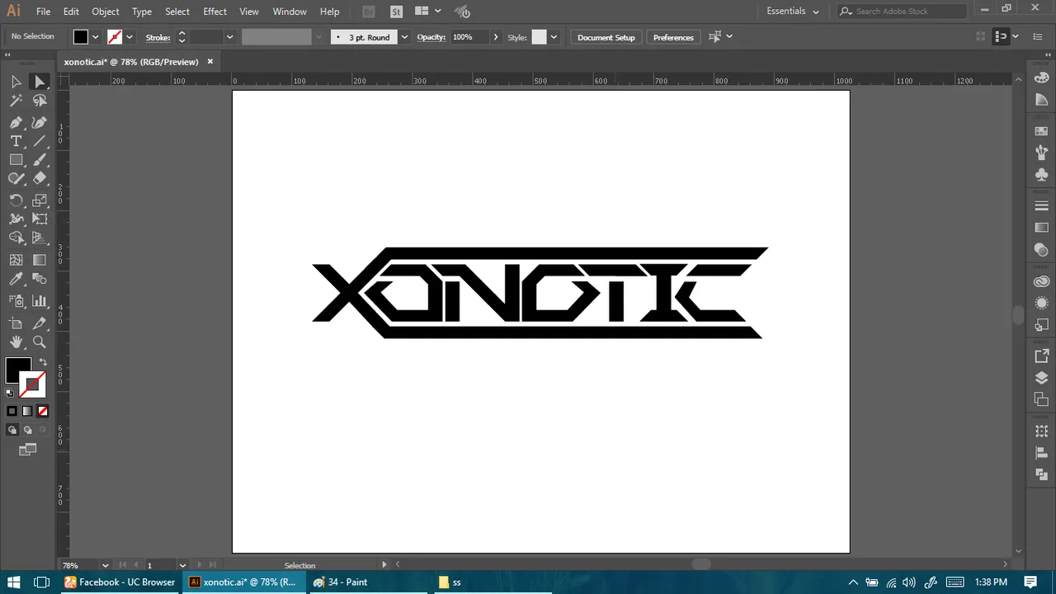Image resolution: width=1056 pixels, height=594 pixels.
Task: Select the Paintbrush tool
Action: click(40, 160)
